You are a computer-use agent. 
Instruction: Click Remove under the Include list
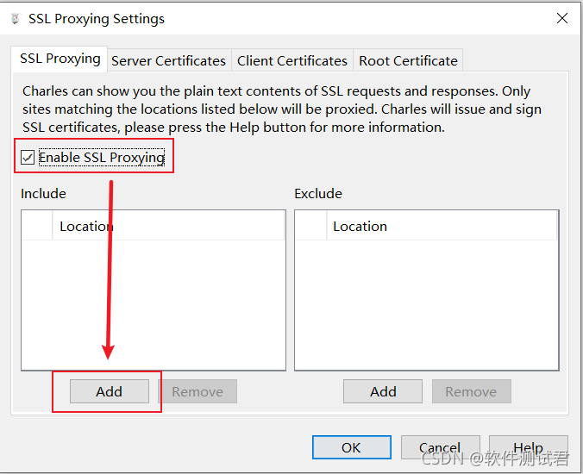pos(197,391)
